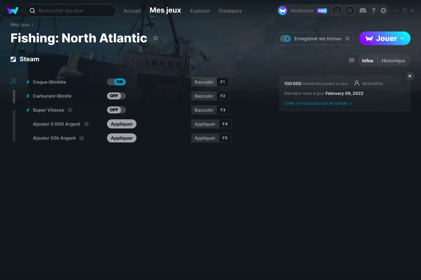Click Créer un raccourci sur le bureau link
The image size is (421, 280).
[x=318, y=103]
